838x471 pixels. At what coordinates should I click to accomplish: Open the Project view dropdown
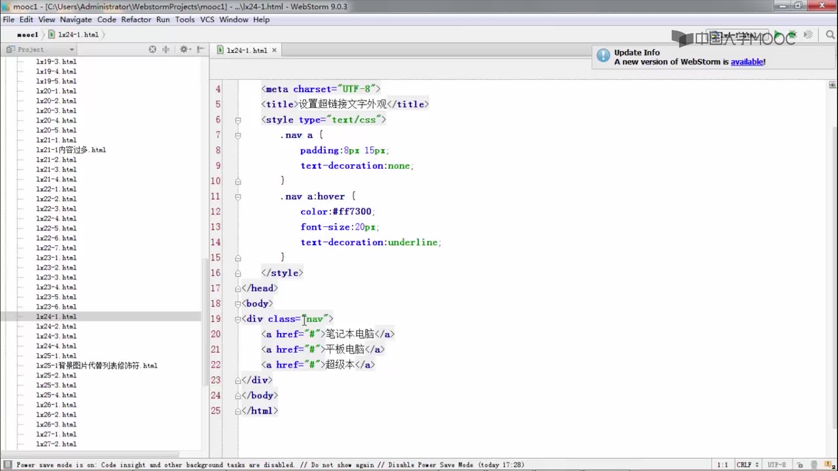coord(41,49)
